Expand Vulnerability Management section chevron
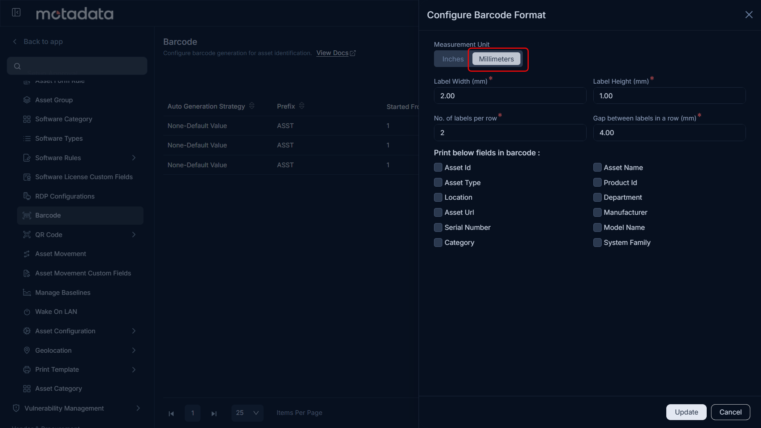 (x=138, y=408)
